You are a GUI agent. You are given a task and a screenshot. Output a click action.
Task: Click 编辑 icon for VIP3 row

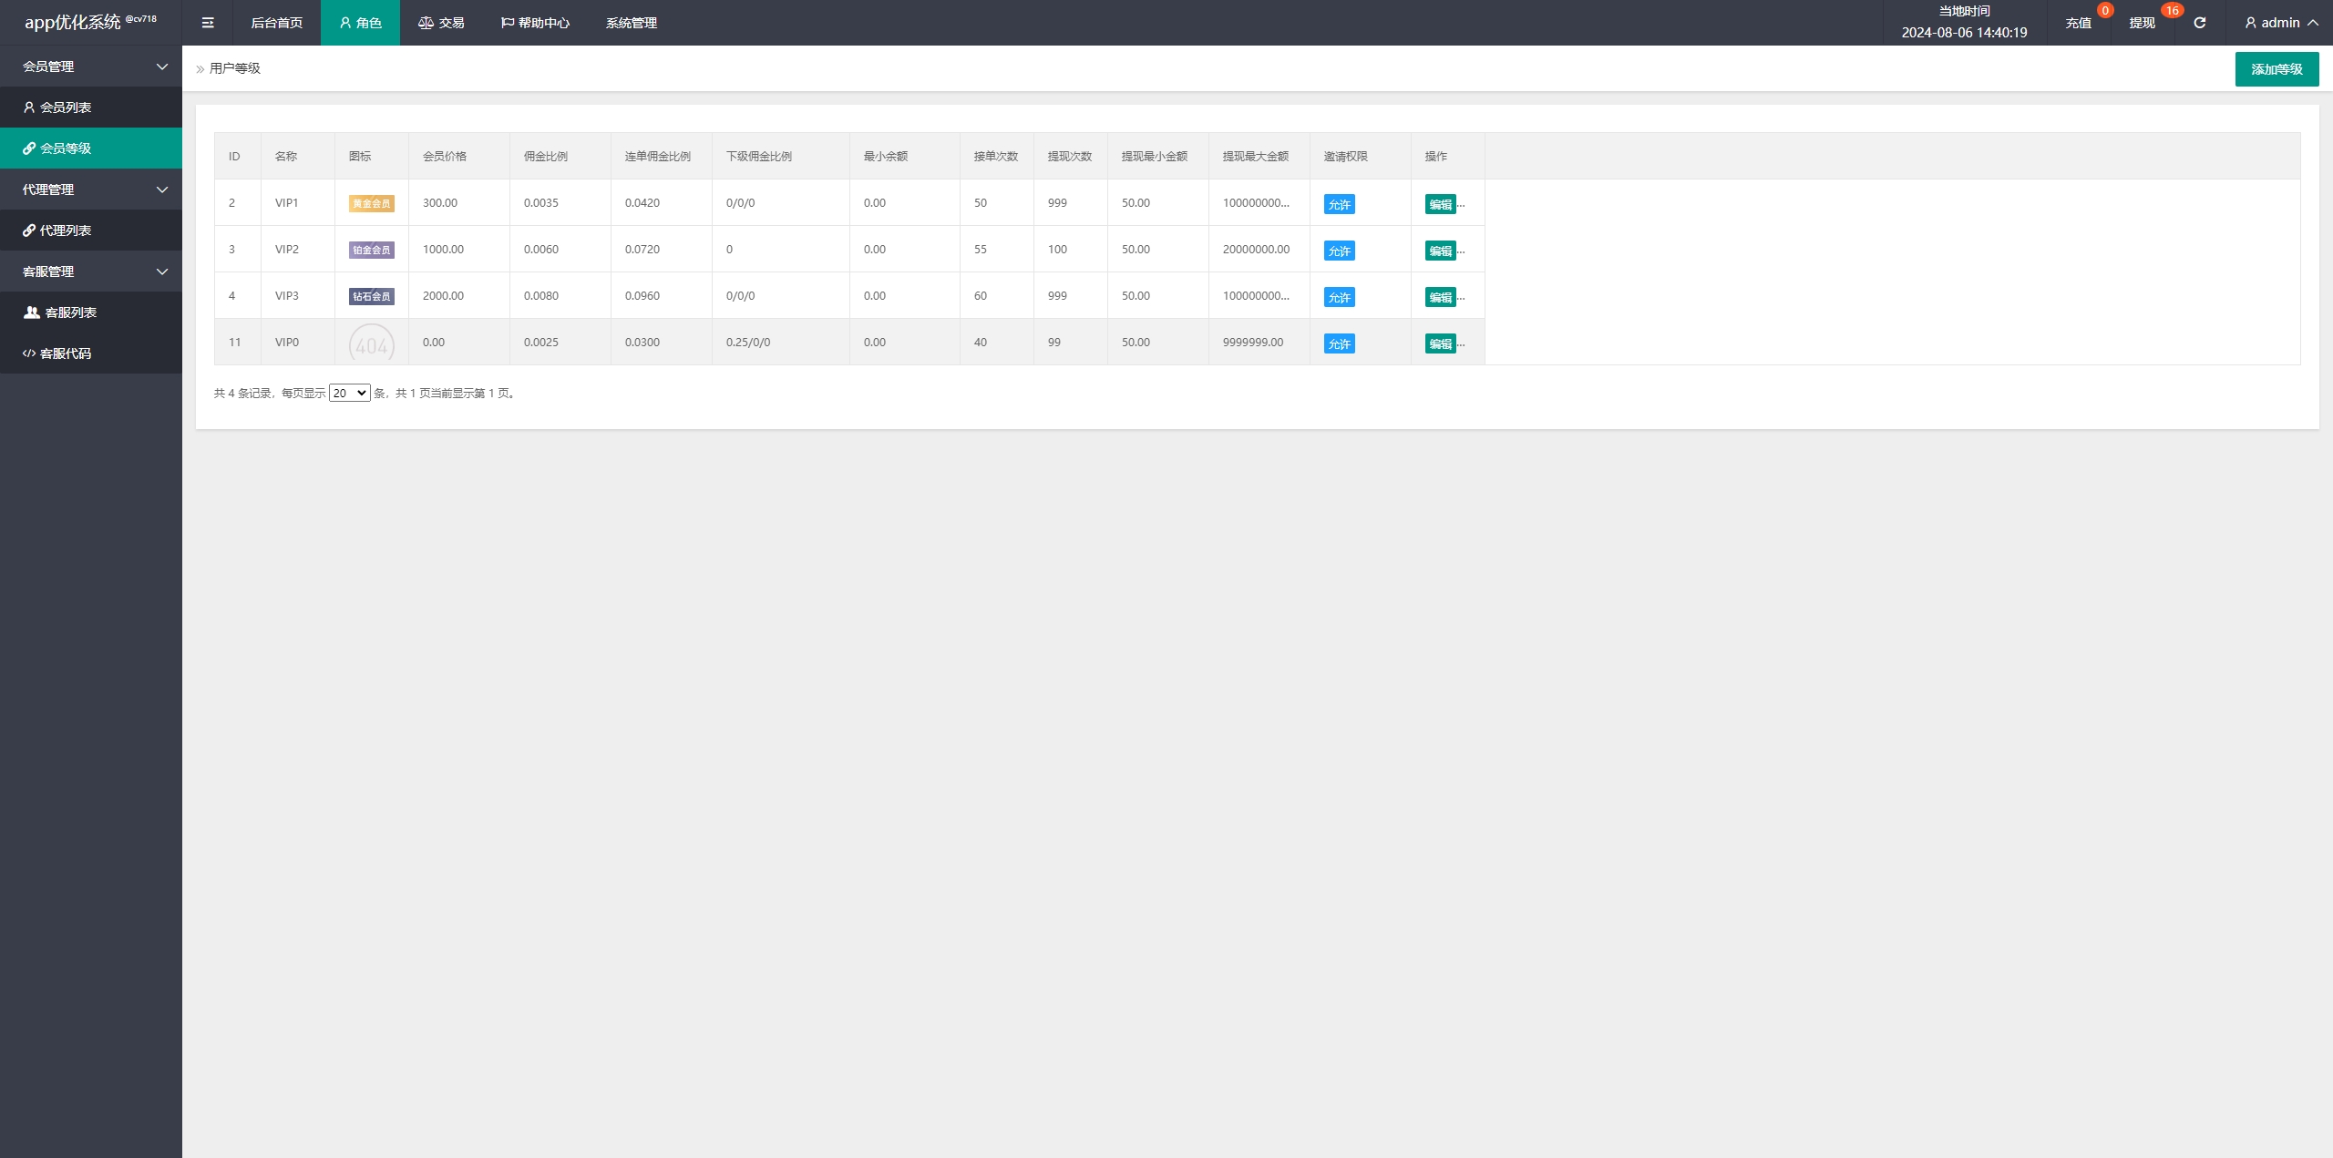point(1436,296)
